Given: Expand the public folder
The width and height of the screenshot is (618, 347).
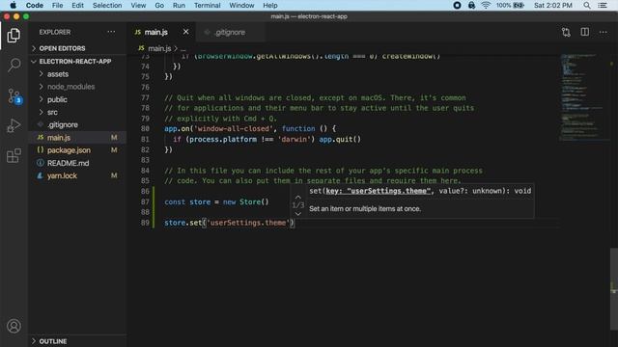Looking at the screenshot, I should [57, 99].
